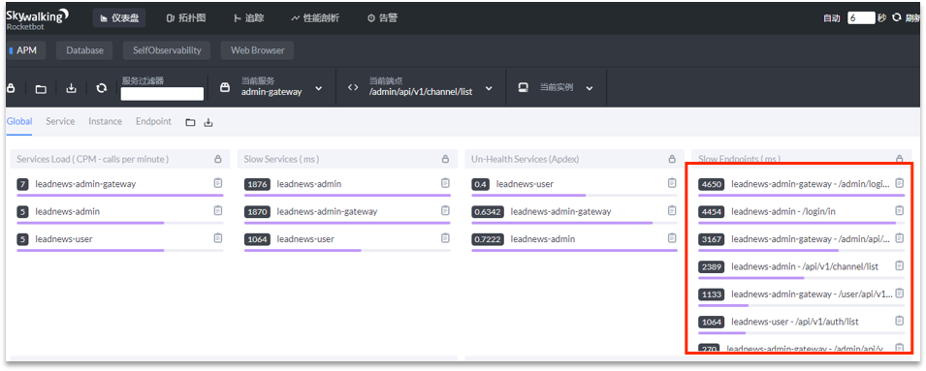Open the 拓扑图 topology menu

tap(186, 18)
